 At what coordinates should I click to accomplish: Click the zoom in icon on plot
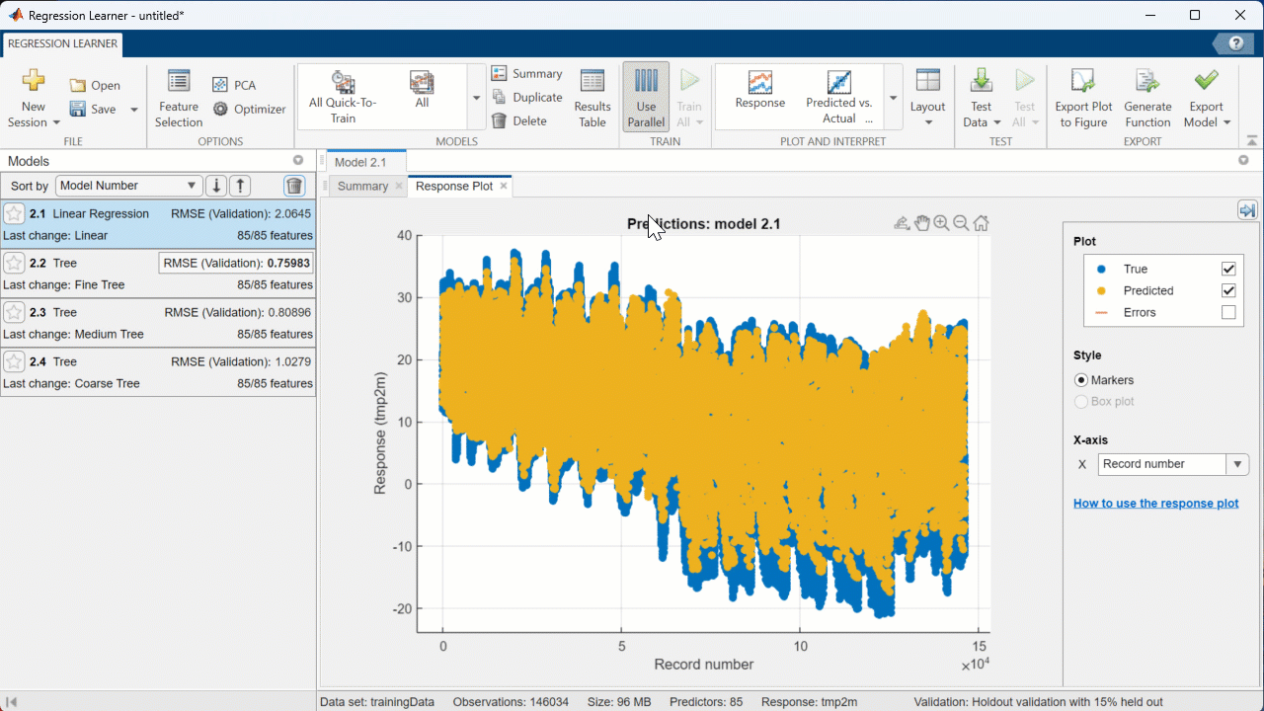point(941,223)
